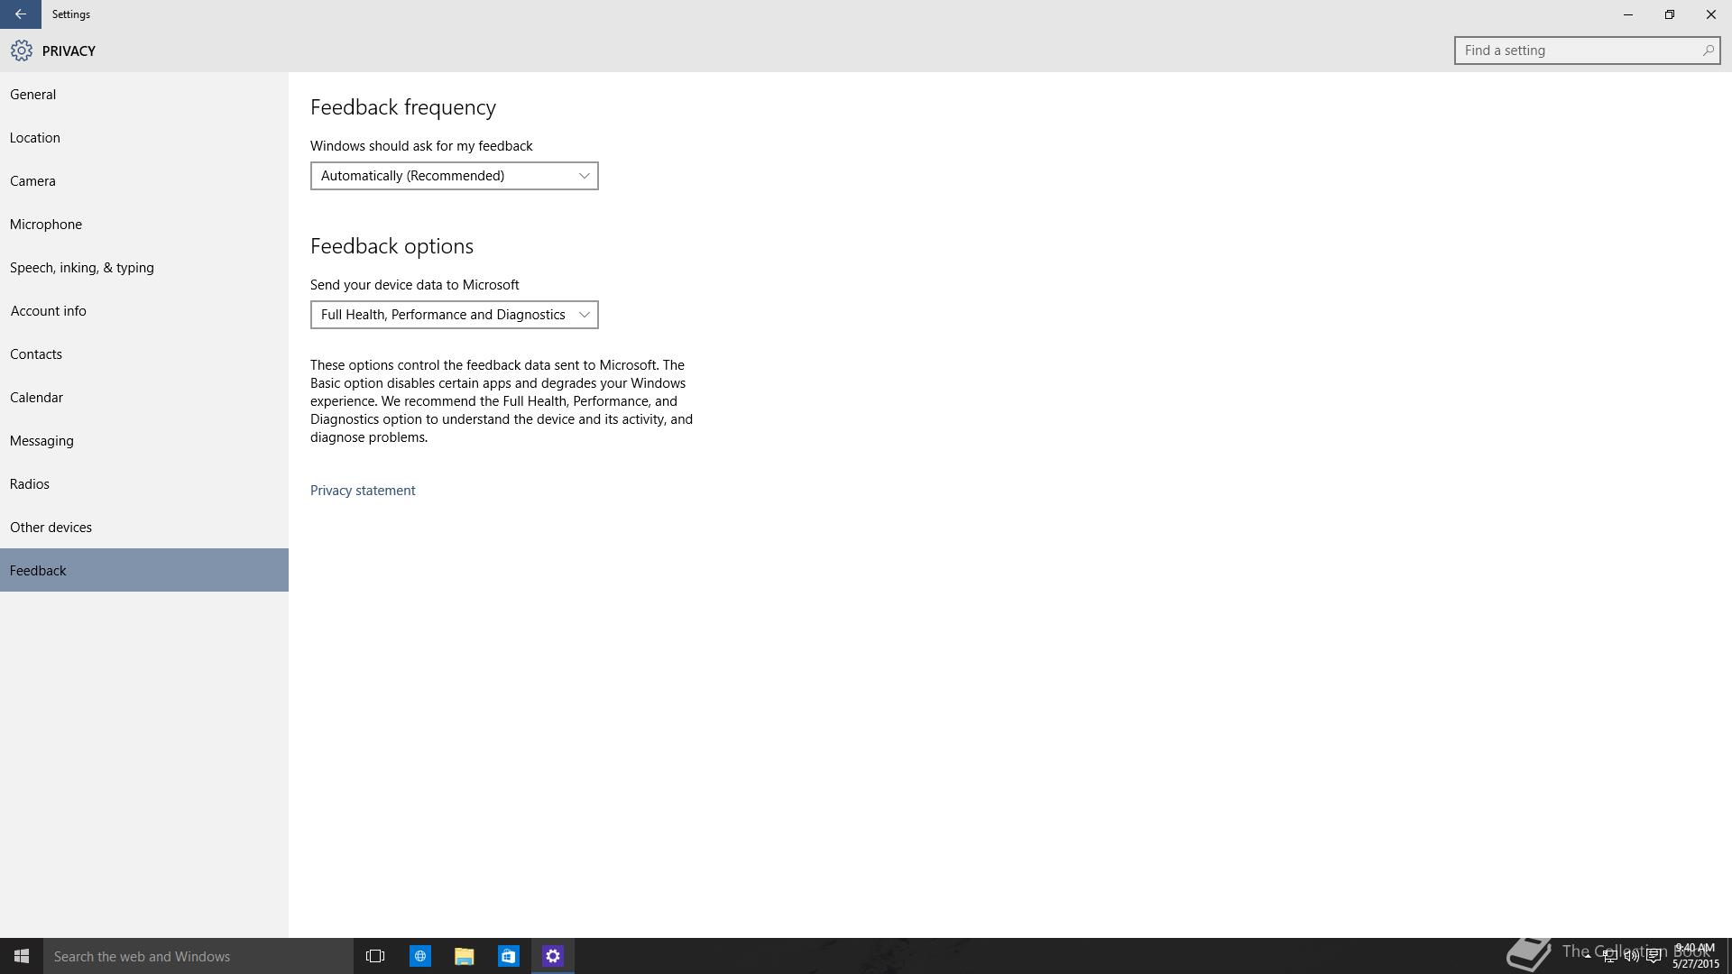Click the magnifier icon in Find a setting
Viewport: 1732px width, 974px height.
[1708, 51]
